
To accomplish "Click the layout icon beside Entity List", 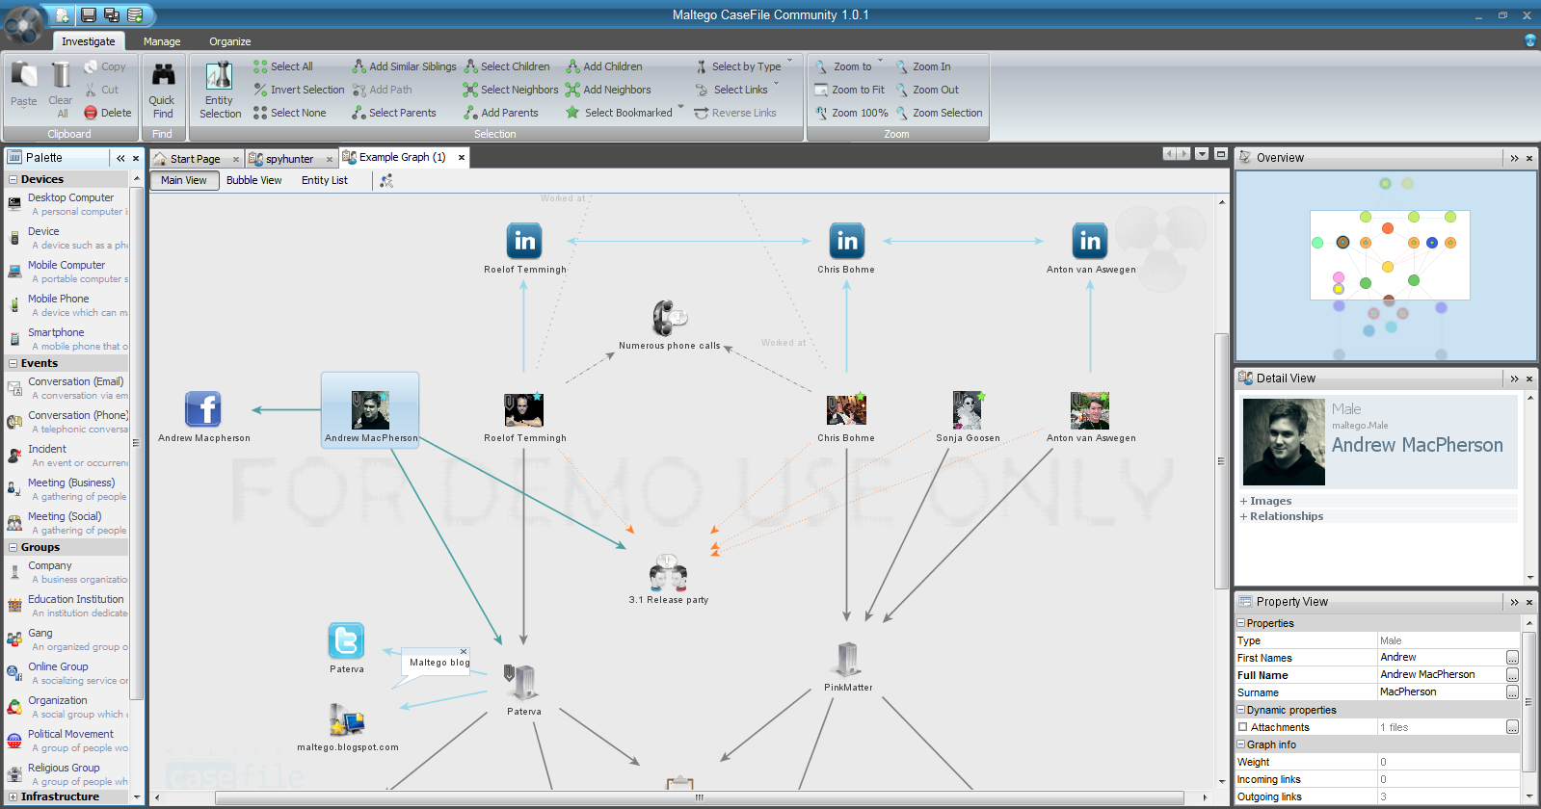I will tap(386, 180).
